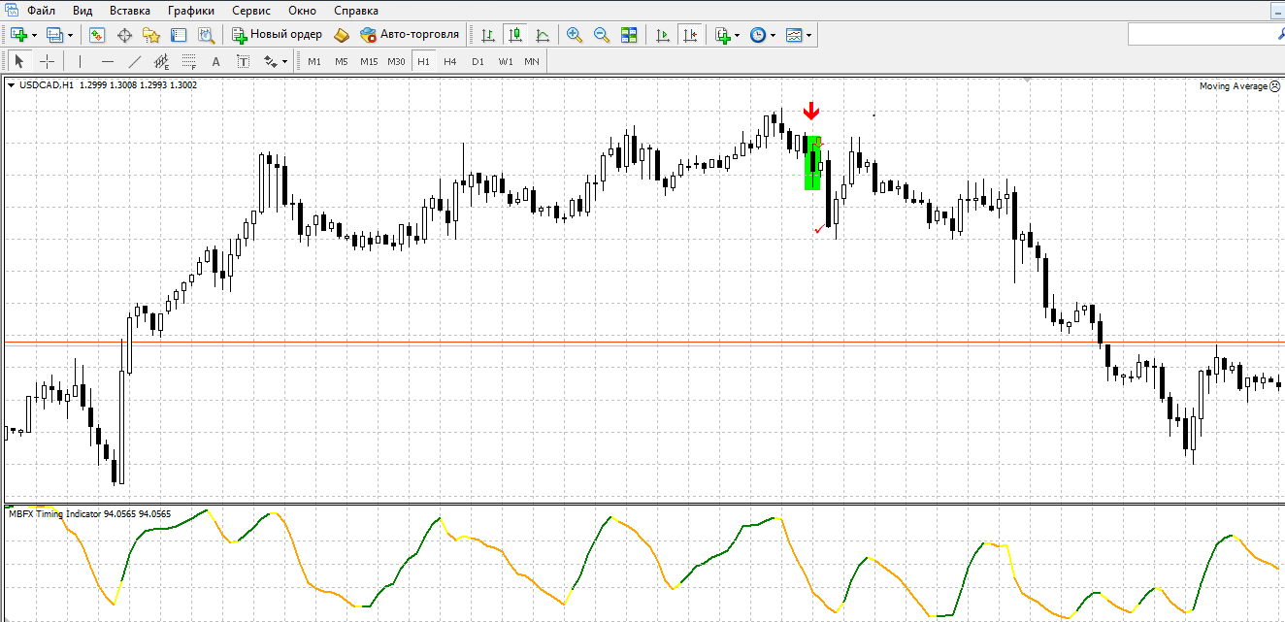
Task: Show the Data Window via crosshair-circle icon
Action: 124,35
